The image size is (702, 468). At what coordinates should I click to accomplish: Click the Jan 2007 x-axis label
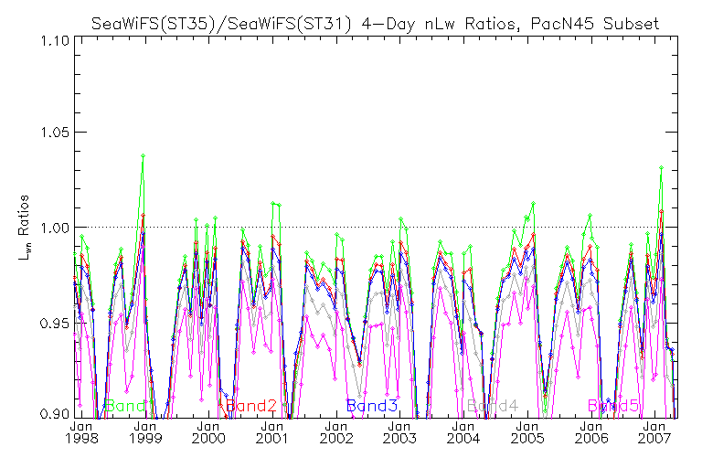click(655, 431)
